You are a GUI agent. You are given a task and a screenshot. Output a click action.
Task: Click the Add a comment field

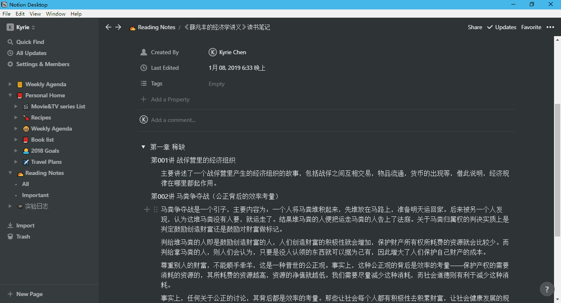click(173, 120)
